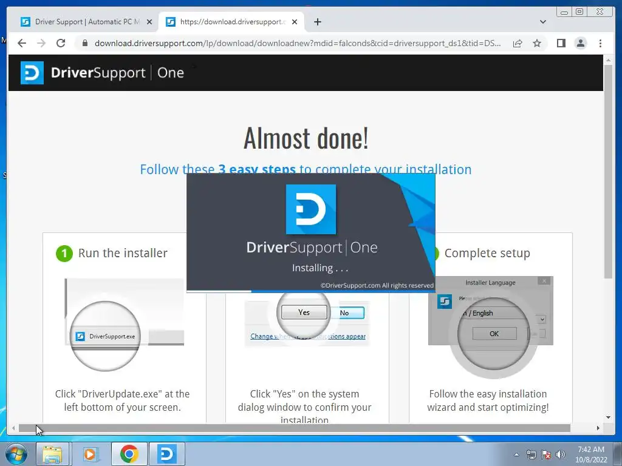The image size is (622, 466).
Task: Click the 'Installing . . .' status text
Action: point(320,268)
